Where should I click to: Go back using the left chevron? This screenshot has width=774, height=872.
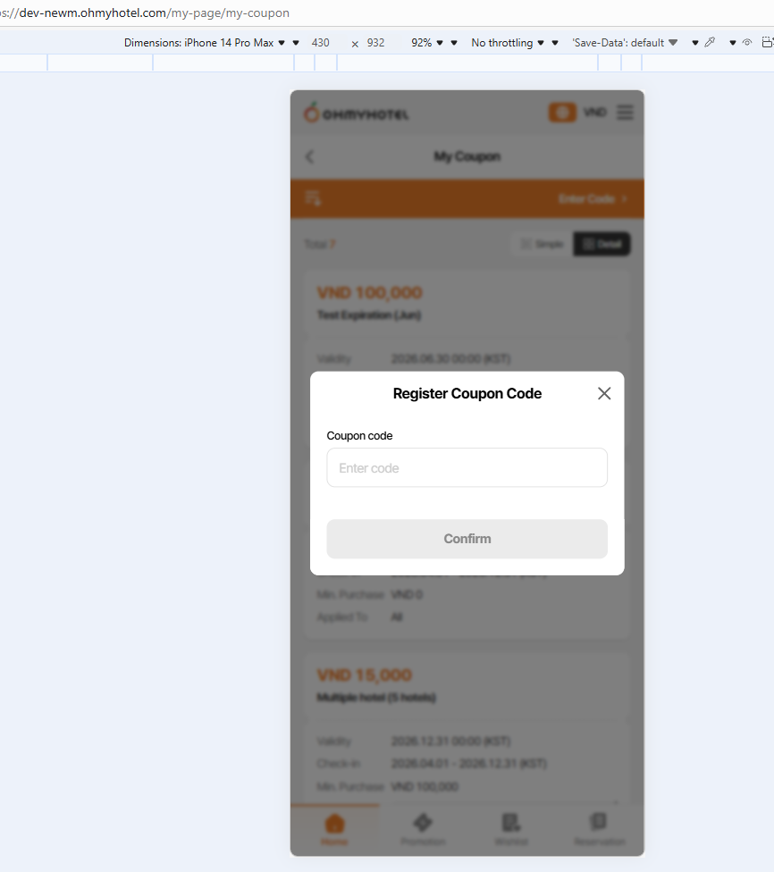click(310, 157)
